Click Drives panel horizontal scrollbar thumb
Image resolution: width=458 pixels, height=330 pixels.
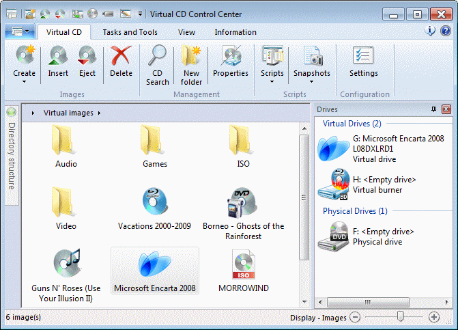tap(368, 302)
